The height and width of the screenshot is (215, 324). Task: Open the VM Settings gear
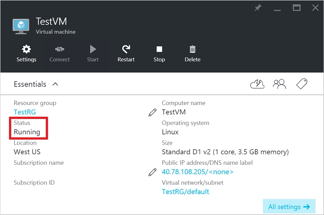(26, 53)
